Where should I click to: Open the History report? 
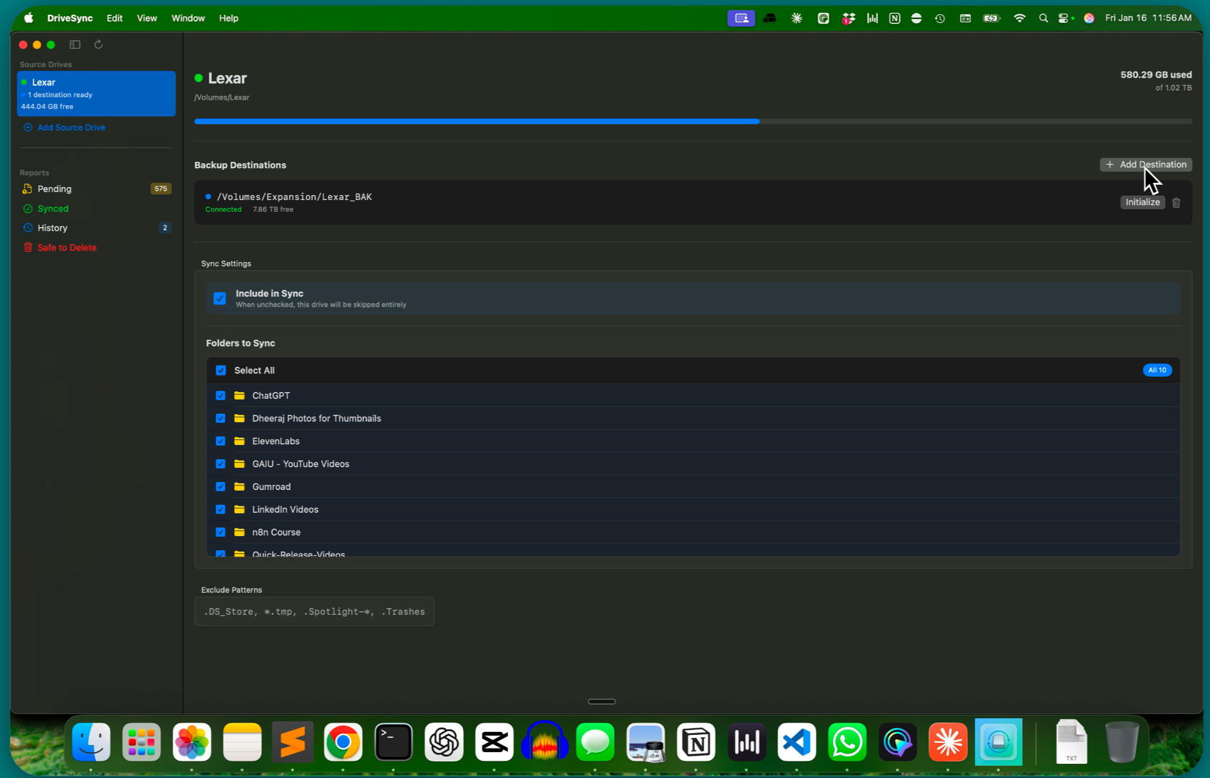pos(52,228)
